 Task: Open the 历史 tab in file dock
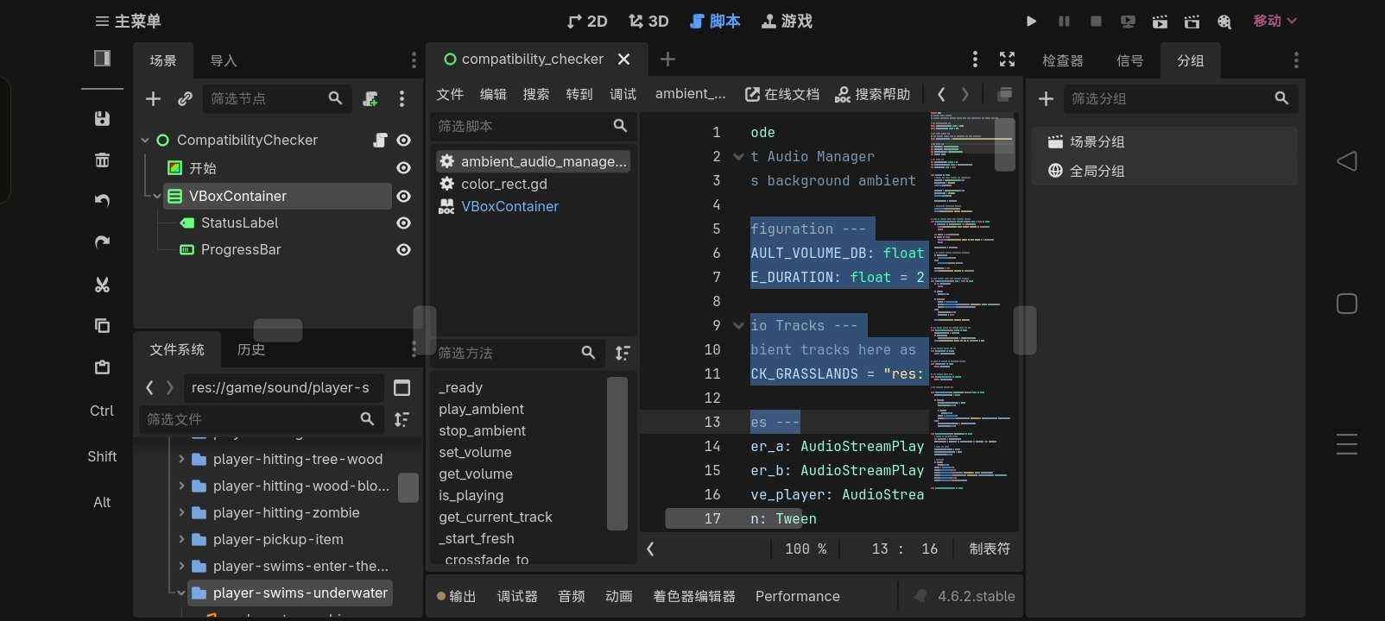pyautogui.click(x=251, y=349)
